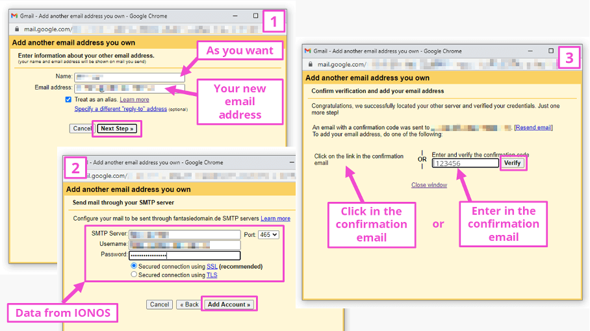This screenshot has width=590, height=331.
Task: Click the Back button in SMTP window
Action: (x=189, y=304)
